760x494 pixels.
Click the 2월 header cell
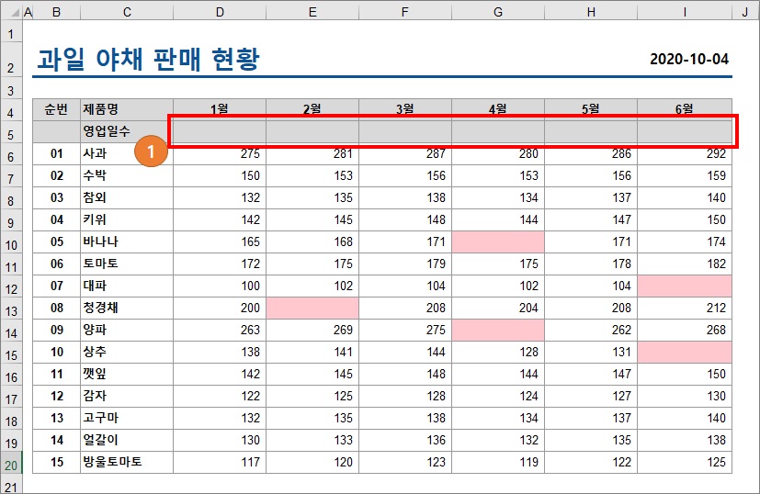tap(312, 109)
